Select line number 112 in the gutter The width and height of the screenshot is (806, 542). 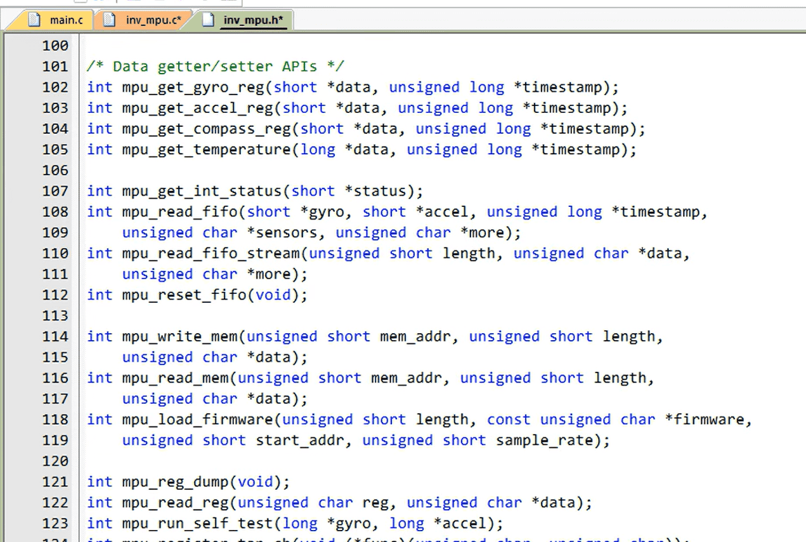click(x=55, y=295)
